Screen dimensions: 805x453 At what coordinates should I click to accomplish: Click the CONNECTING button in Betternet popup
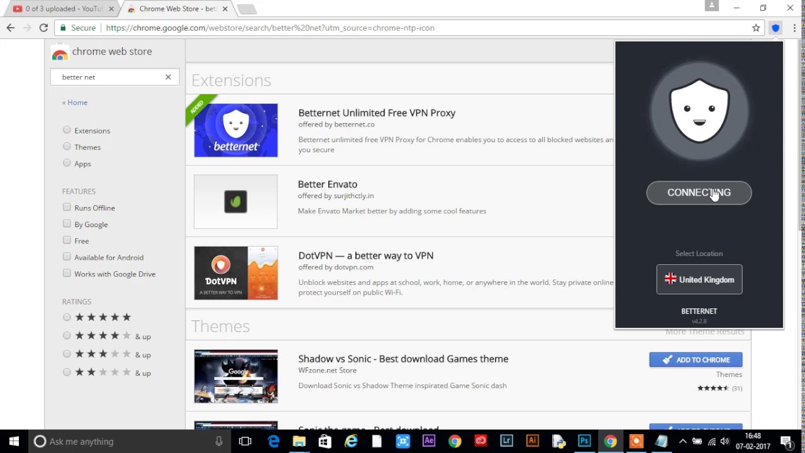[699, 193]
